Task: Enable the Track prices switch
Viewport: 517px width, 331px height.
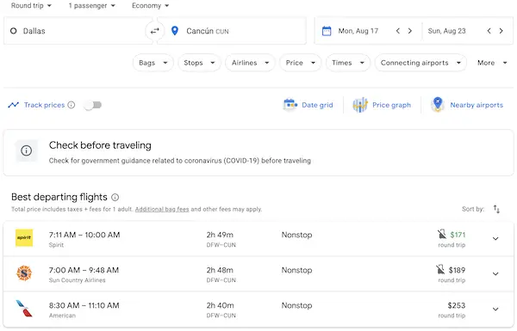Action: [x=93, y=105]
